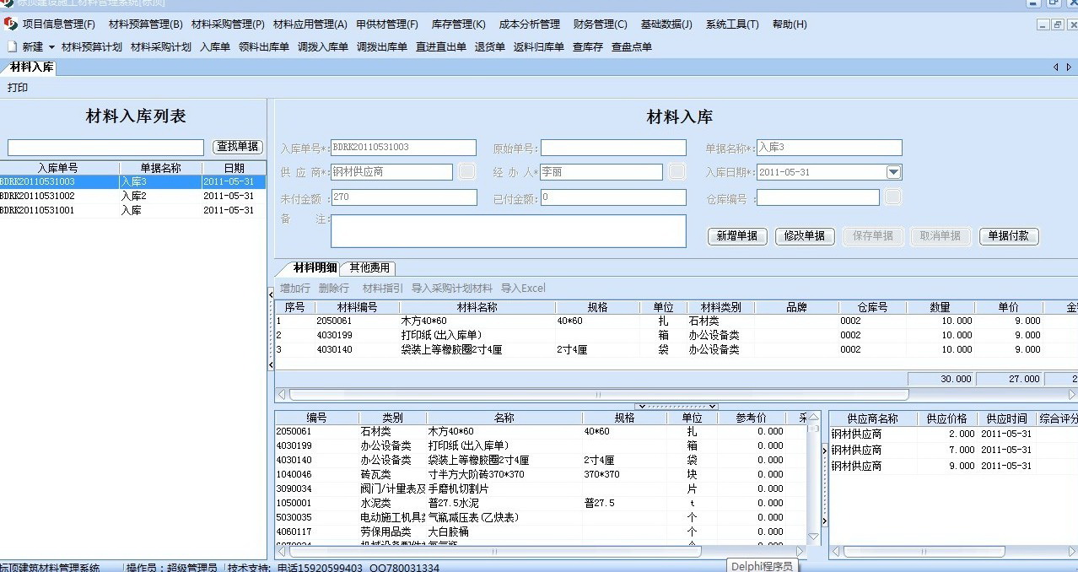Click the 材料名称 column header
1078x572 pixels.
[477, 307]
